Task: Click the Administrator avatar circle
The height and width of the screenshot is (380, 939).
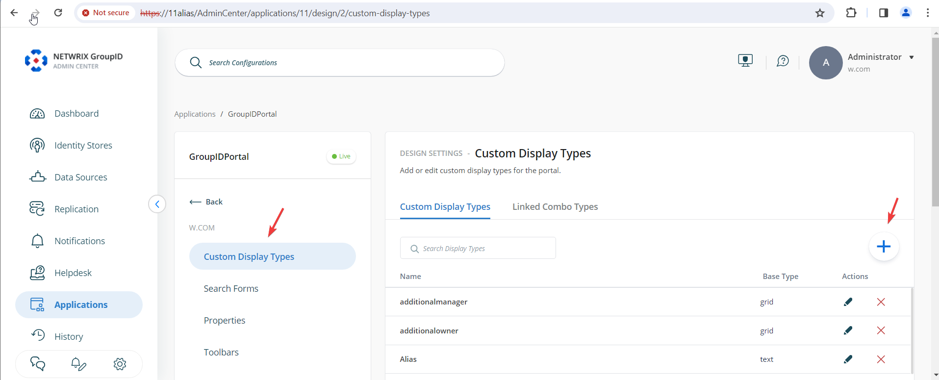Action: click(x=826, y=63)
